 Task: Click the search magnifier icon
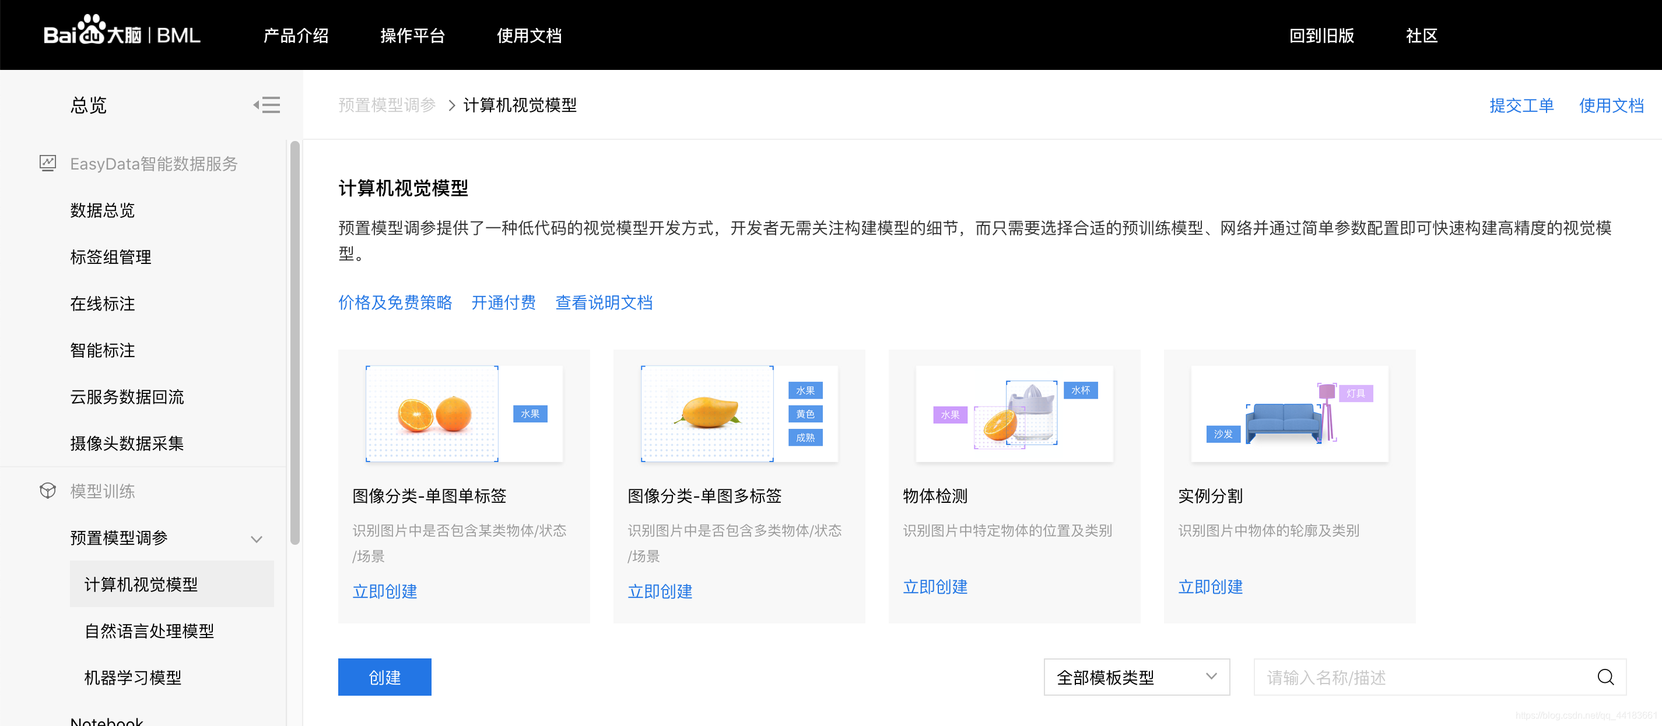click(1605, 677)
